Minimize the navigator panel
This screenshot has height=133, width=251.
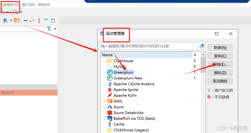tap(46, 20)
